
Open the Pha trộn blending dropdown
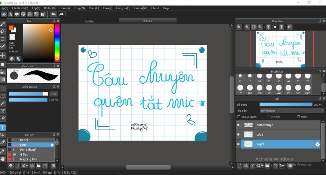[292, 111]
